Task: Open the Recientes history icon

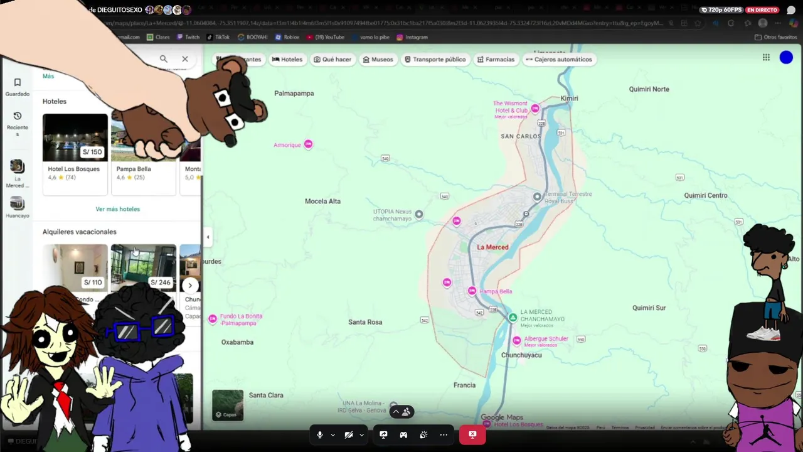Action: click(x=18, y=116)
